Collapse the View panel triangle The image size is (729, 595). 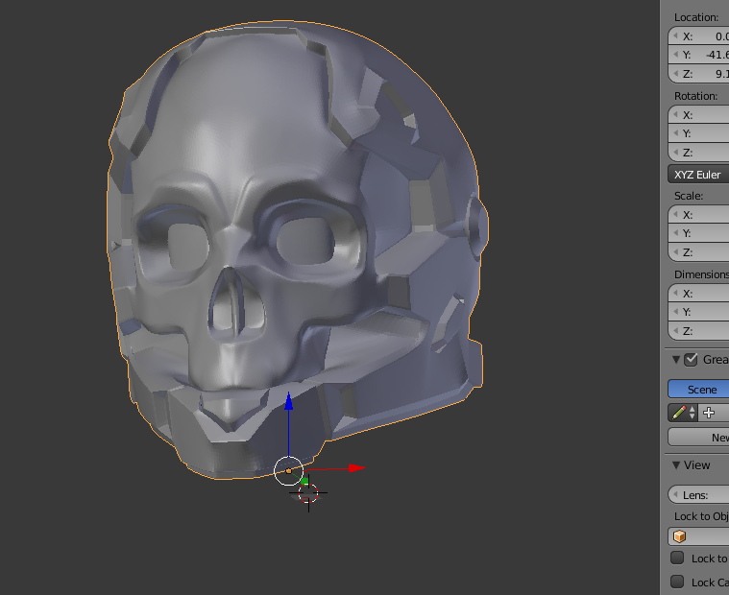676,464
